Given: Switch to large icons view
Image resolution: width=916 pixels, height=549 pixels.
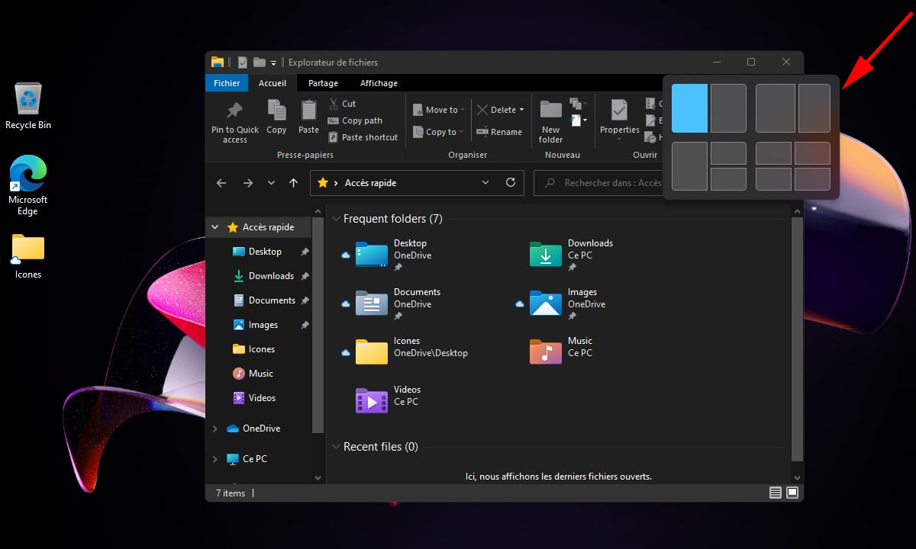Looking at the screenshot, I should [792, 493].
